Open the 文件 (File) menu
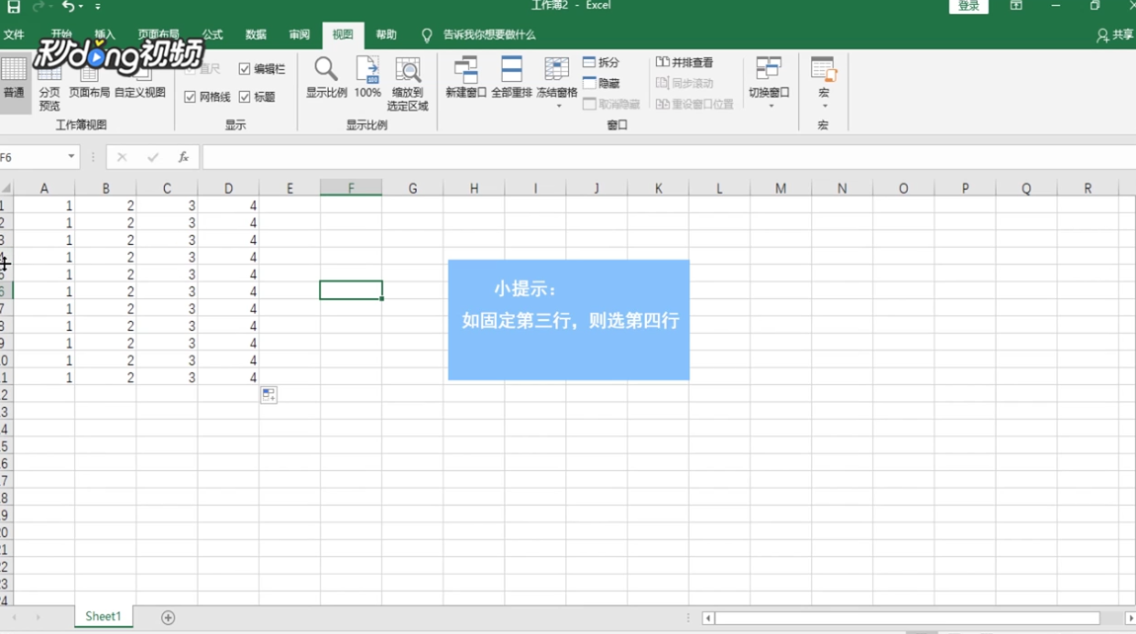 (x=15, y=34)
